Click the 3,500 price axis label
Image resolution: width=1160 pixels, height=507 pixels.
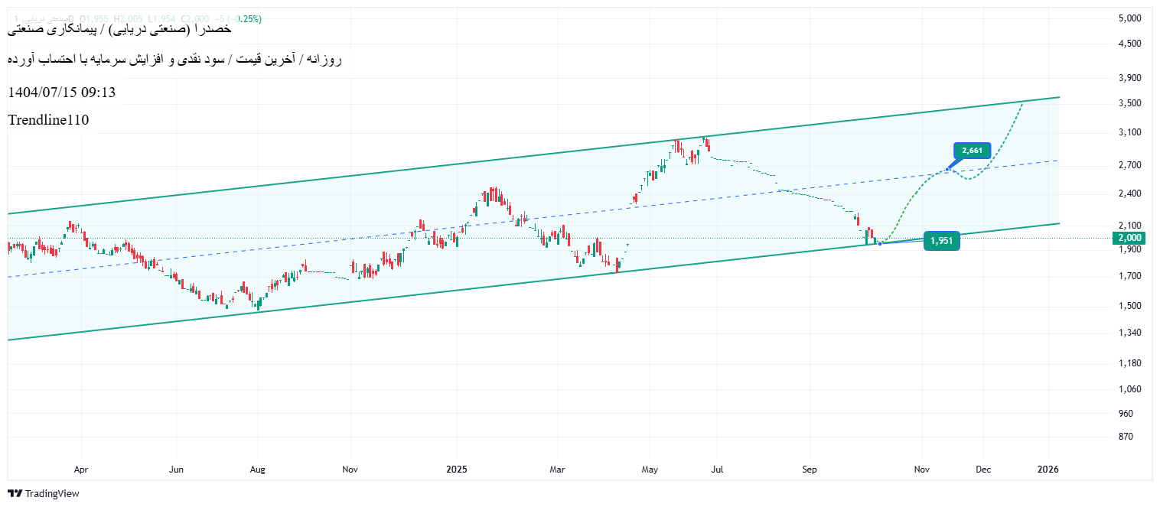(x=1129, y=103)
